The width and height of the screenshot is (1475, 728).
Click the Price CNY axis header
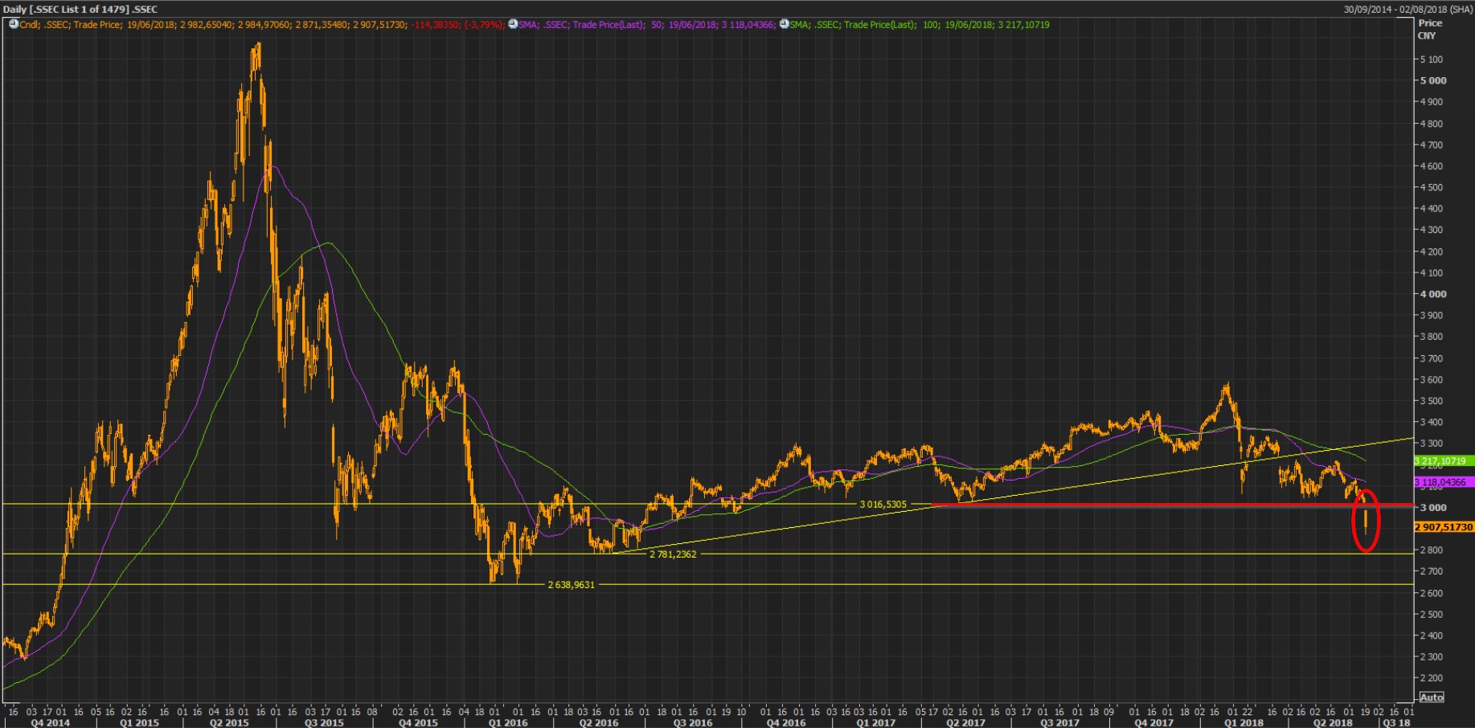pyautogui.click(x=1429, y=29)
